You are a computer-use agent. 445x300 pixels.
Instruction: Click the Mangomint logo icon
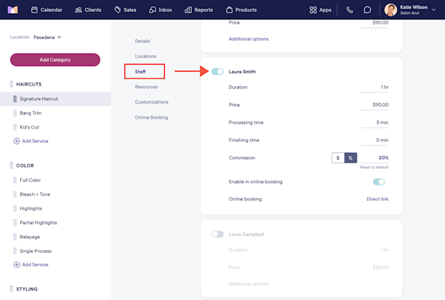(13, 10)
